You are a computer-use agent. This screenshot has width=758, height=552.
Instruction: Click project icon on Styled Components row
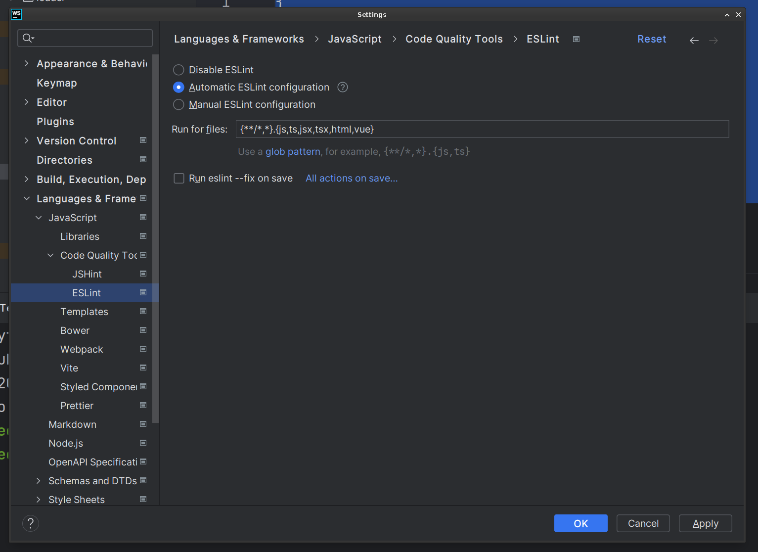(x=143, y=386)
